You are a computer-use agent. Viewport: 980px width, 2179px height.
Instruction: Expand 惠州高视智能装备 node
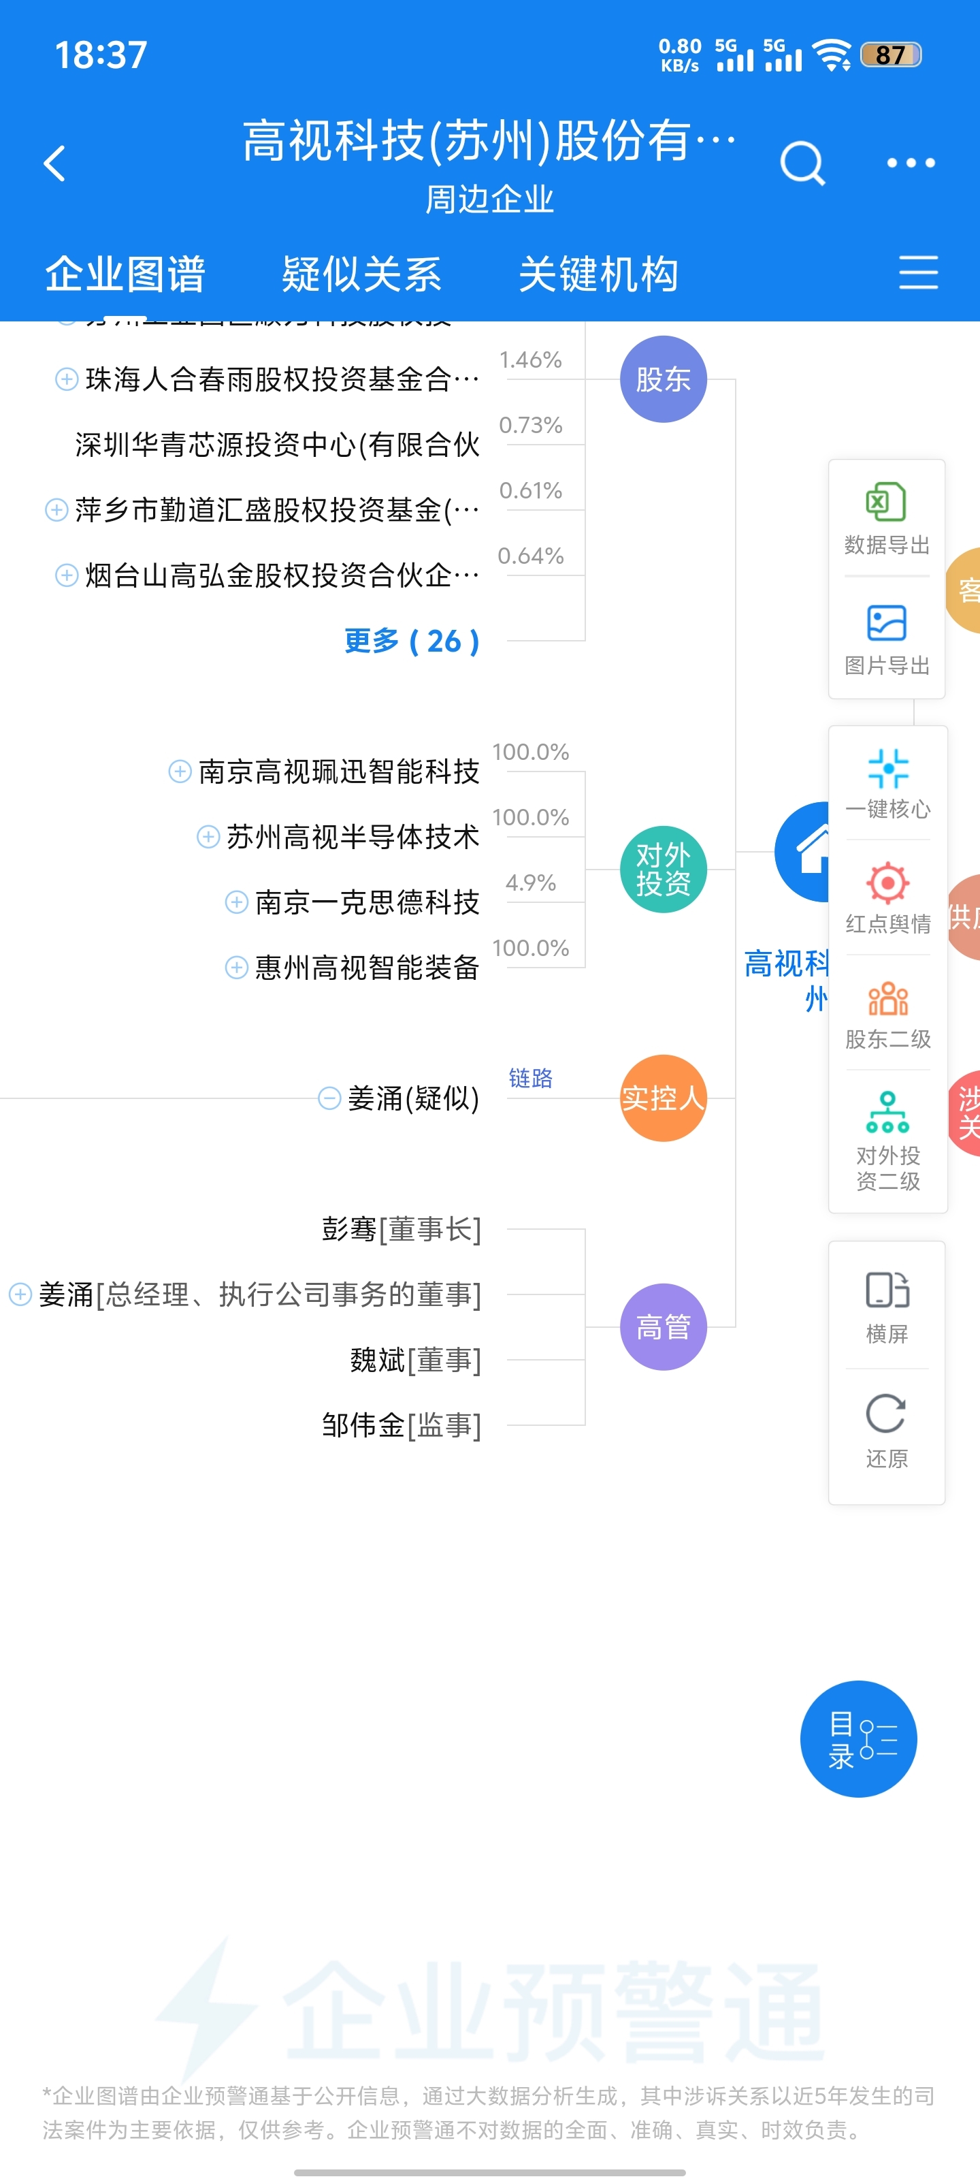[237, 967]
